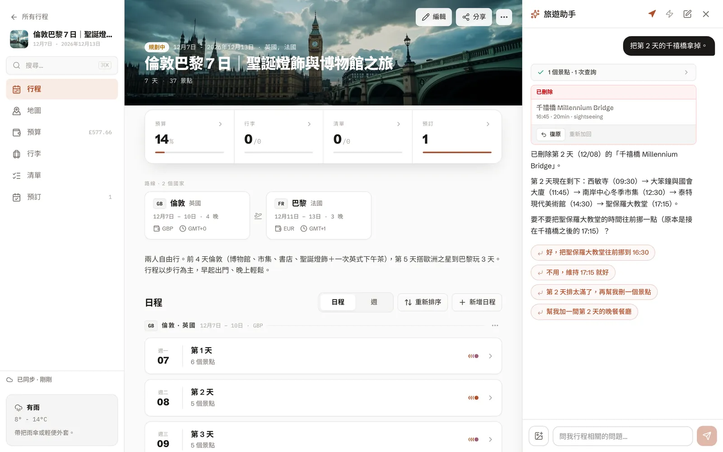Click the 新增日程 button
723x452 pixels.
pyautogui.click(x=477, y=302)
